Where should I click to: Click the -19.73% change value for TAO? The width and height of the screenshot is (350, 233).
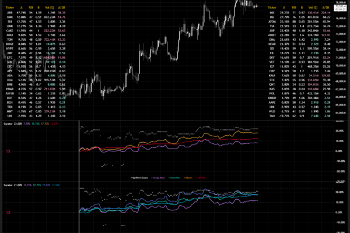[285, 116]
